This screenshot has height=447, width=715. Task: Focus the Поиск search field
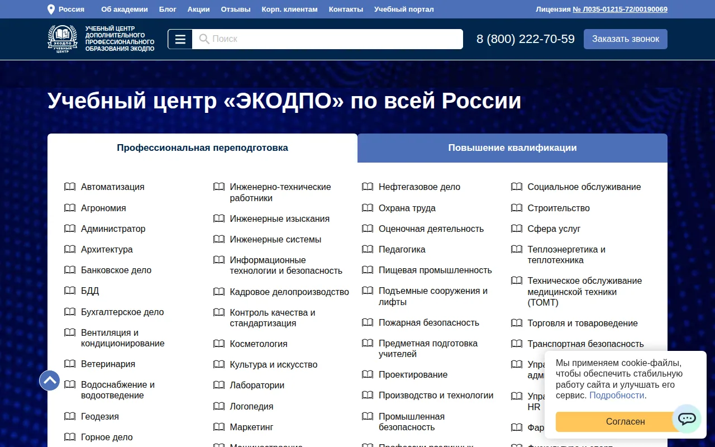[327, 39]
